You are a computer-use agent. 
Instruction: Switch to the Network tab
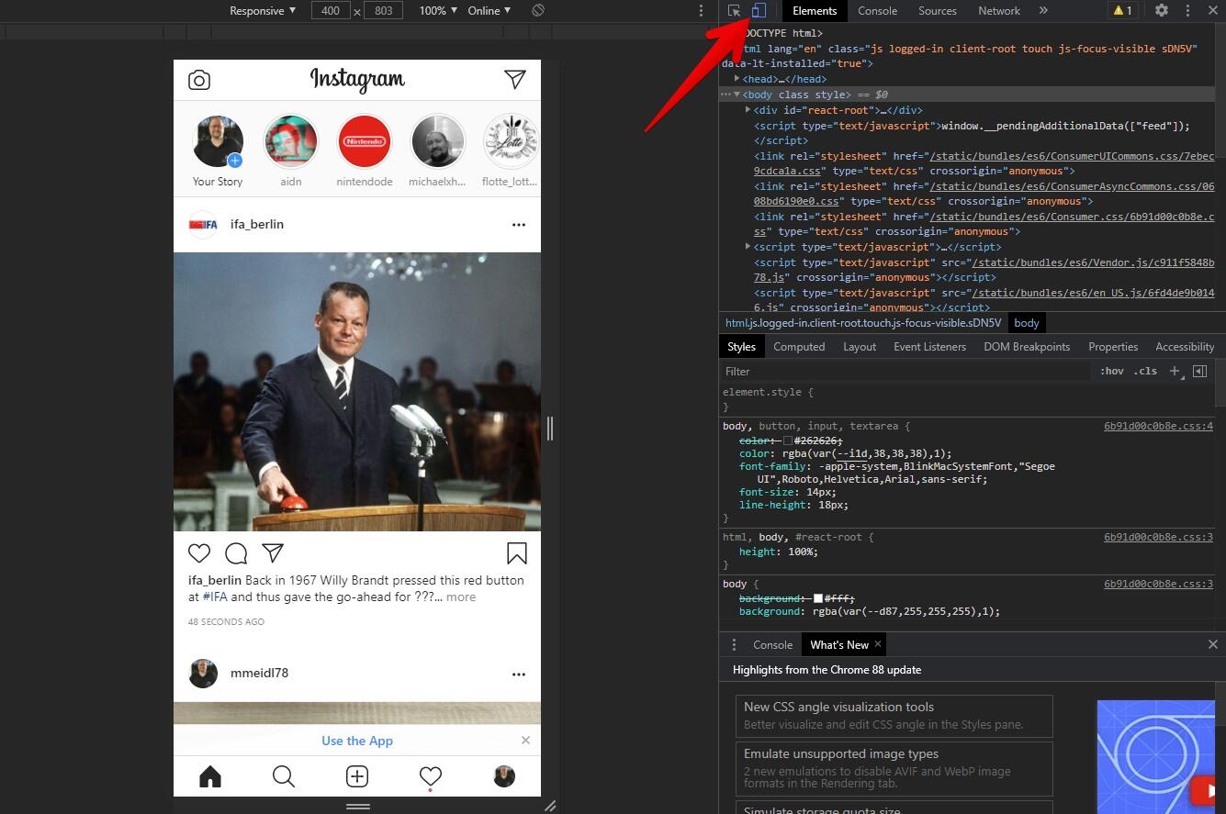pyautogui.click(x=999, y=10)
